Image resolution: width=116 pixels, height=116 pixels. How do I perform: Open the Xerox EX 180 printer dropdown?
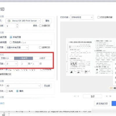coord(23,21)
